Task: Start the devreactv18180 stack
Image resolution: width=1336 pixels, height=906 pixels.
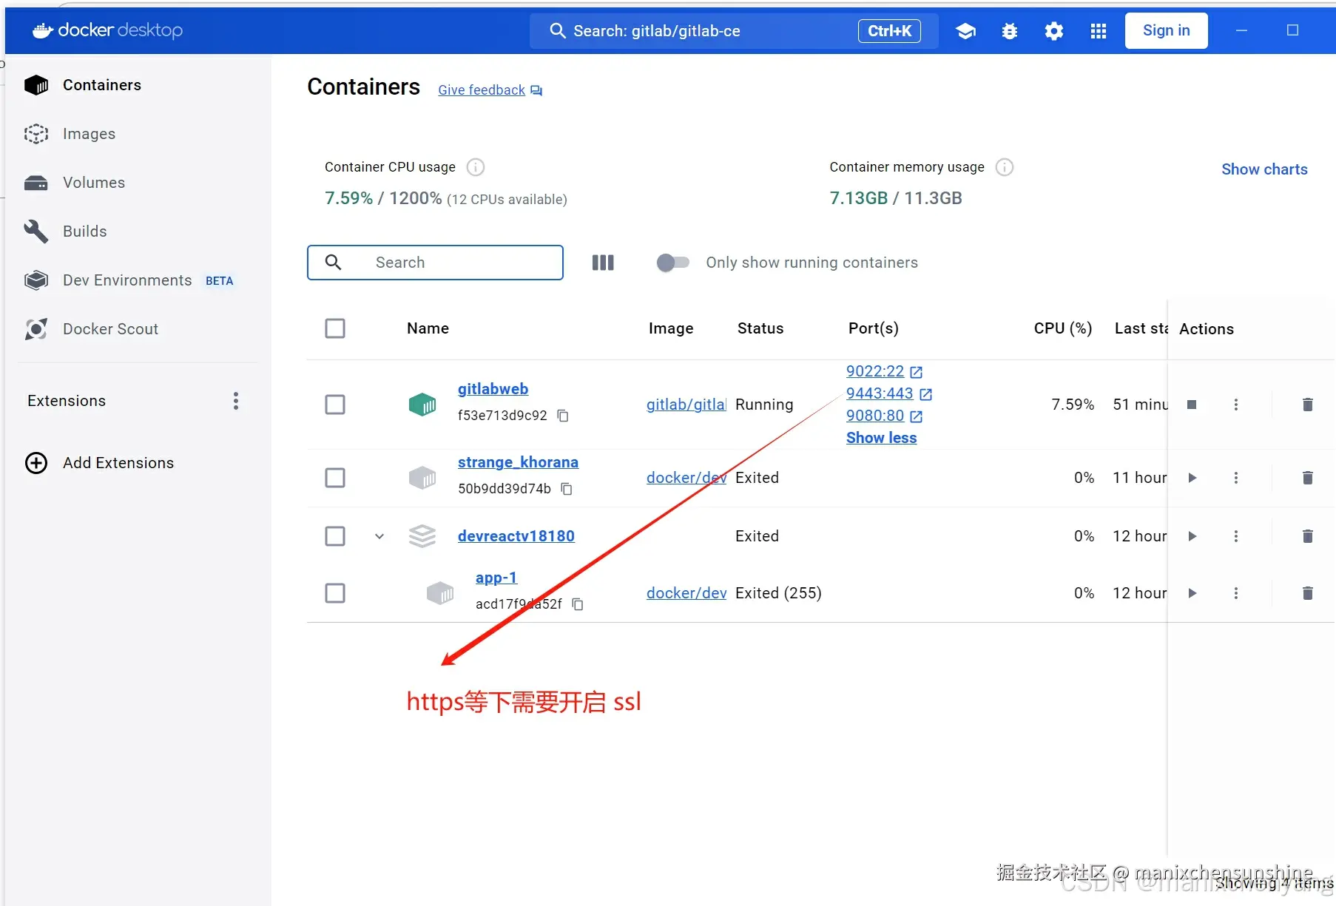Action: (1192, 536)
